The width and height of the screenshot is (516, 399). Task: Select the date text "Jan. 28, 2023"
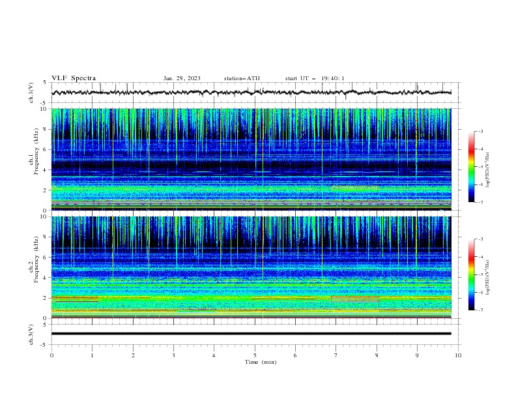[x=182, y=78]
